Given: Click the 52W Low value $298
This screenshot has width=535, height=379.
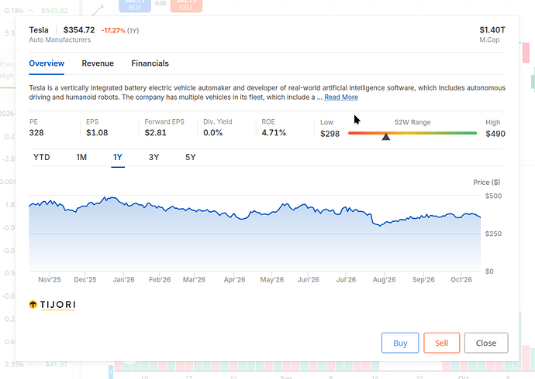Looking at the screenshot, I should [x=330, y=134].
